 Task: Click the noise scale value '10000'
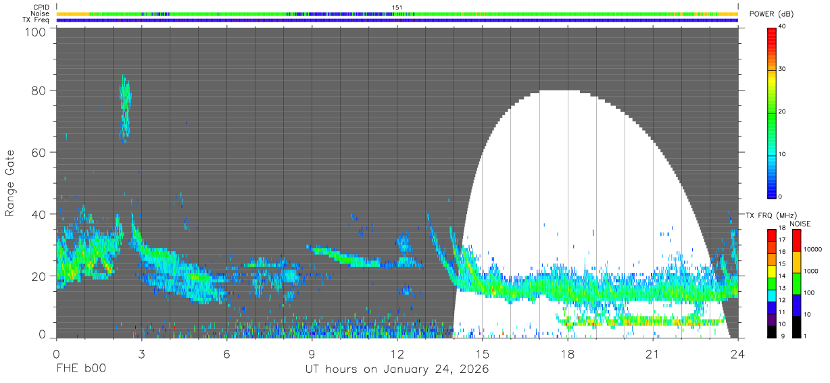(812, 249)
